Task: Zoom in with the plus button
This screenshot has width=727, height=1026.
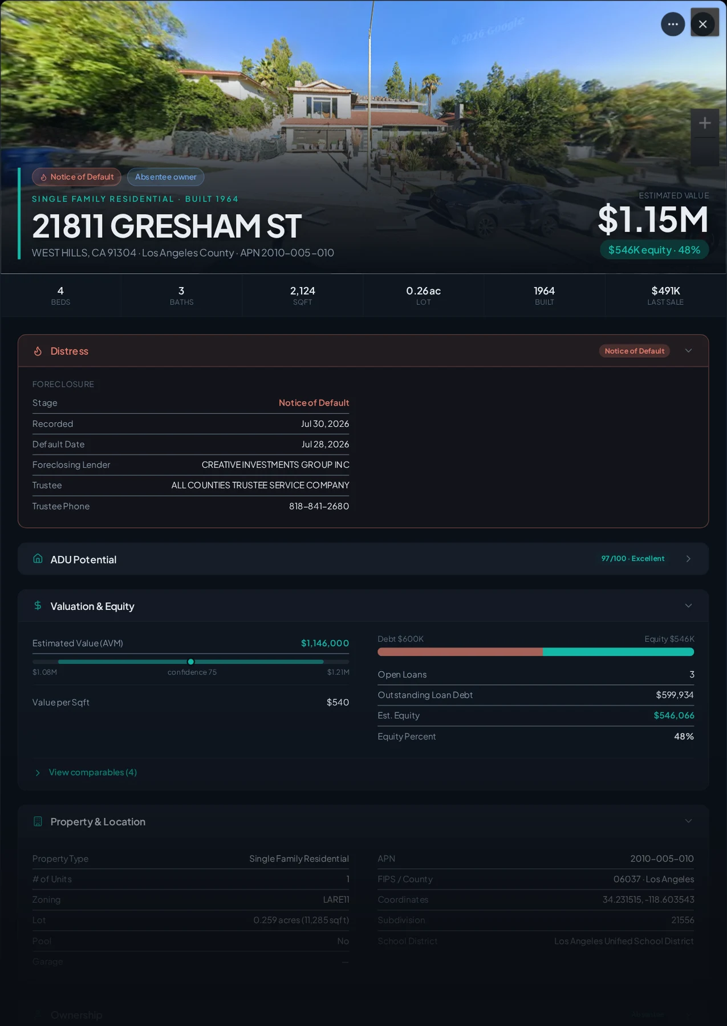Action: [x=705, y=123]
